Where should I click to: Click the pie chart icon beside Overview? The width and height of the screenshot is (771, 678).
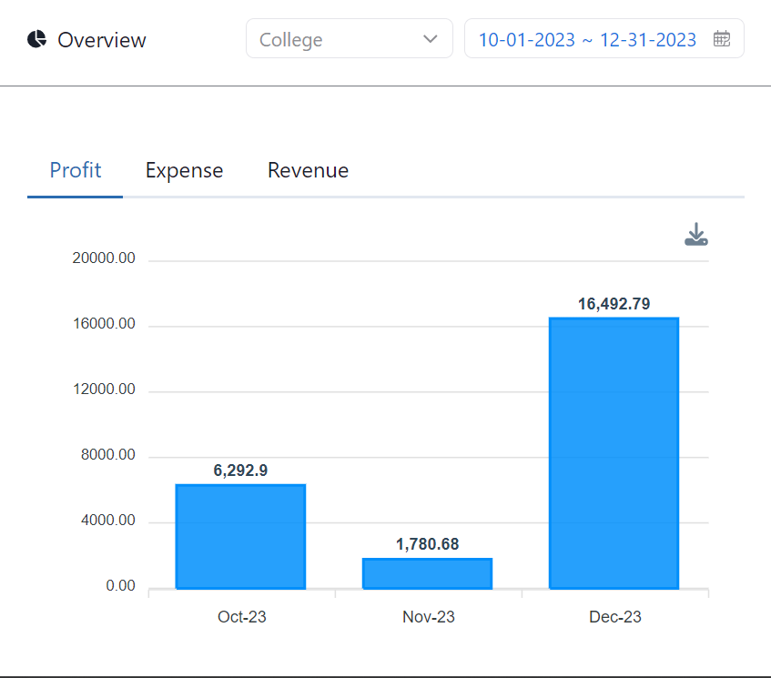point(36,38)
